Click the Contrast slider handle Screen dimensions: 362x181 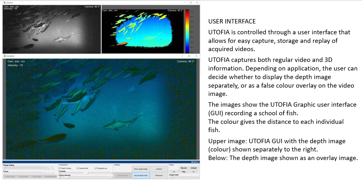click(x=86, y=173)
